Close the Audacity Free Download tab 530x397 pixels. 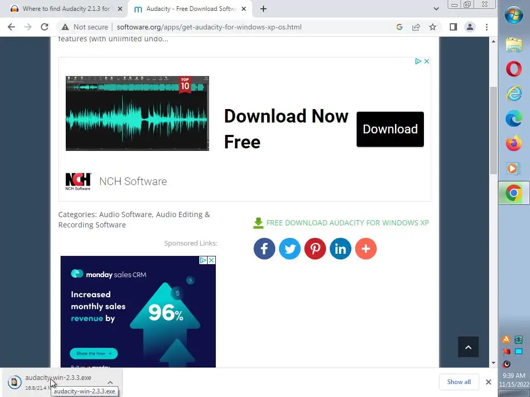tap(244, 9)
